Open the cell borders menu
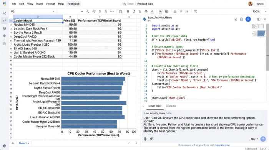Screen dimensions: 269x150 (x=166, y=12)
